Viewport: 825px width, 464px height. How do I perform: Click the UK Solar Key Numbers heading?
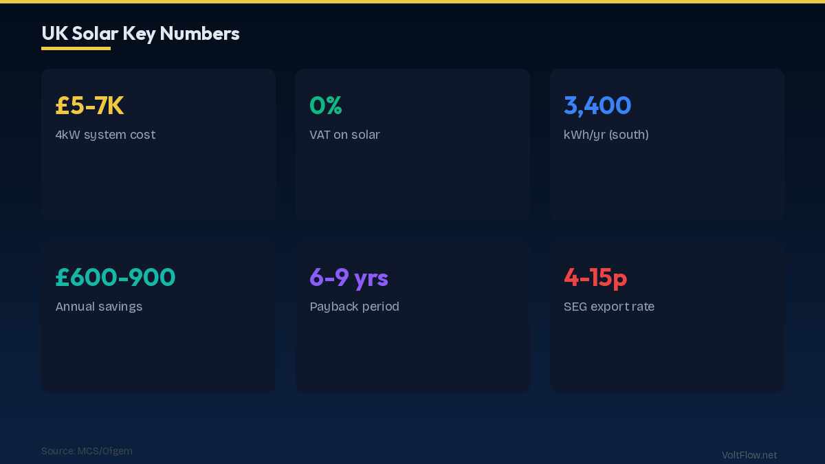(x=140, y=33)
